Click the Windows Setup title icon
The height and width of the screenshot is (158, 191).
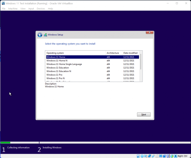click(x=45, y=35)
